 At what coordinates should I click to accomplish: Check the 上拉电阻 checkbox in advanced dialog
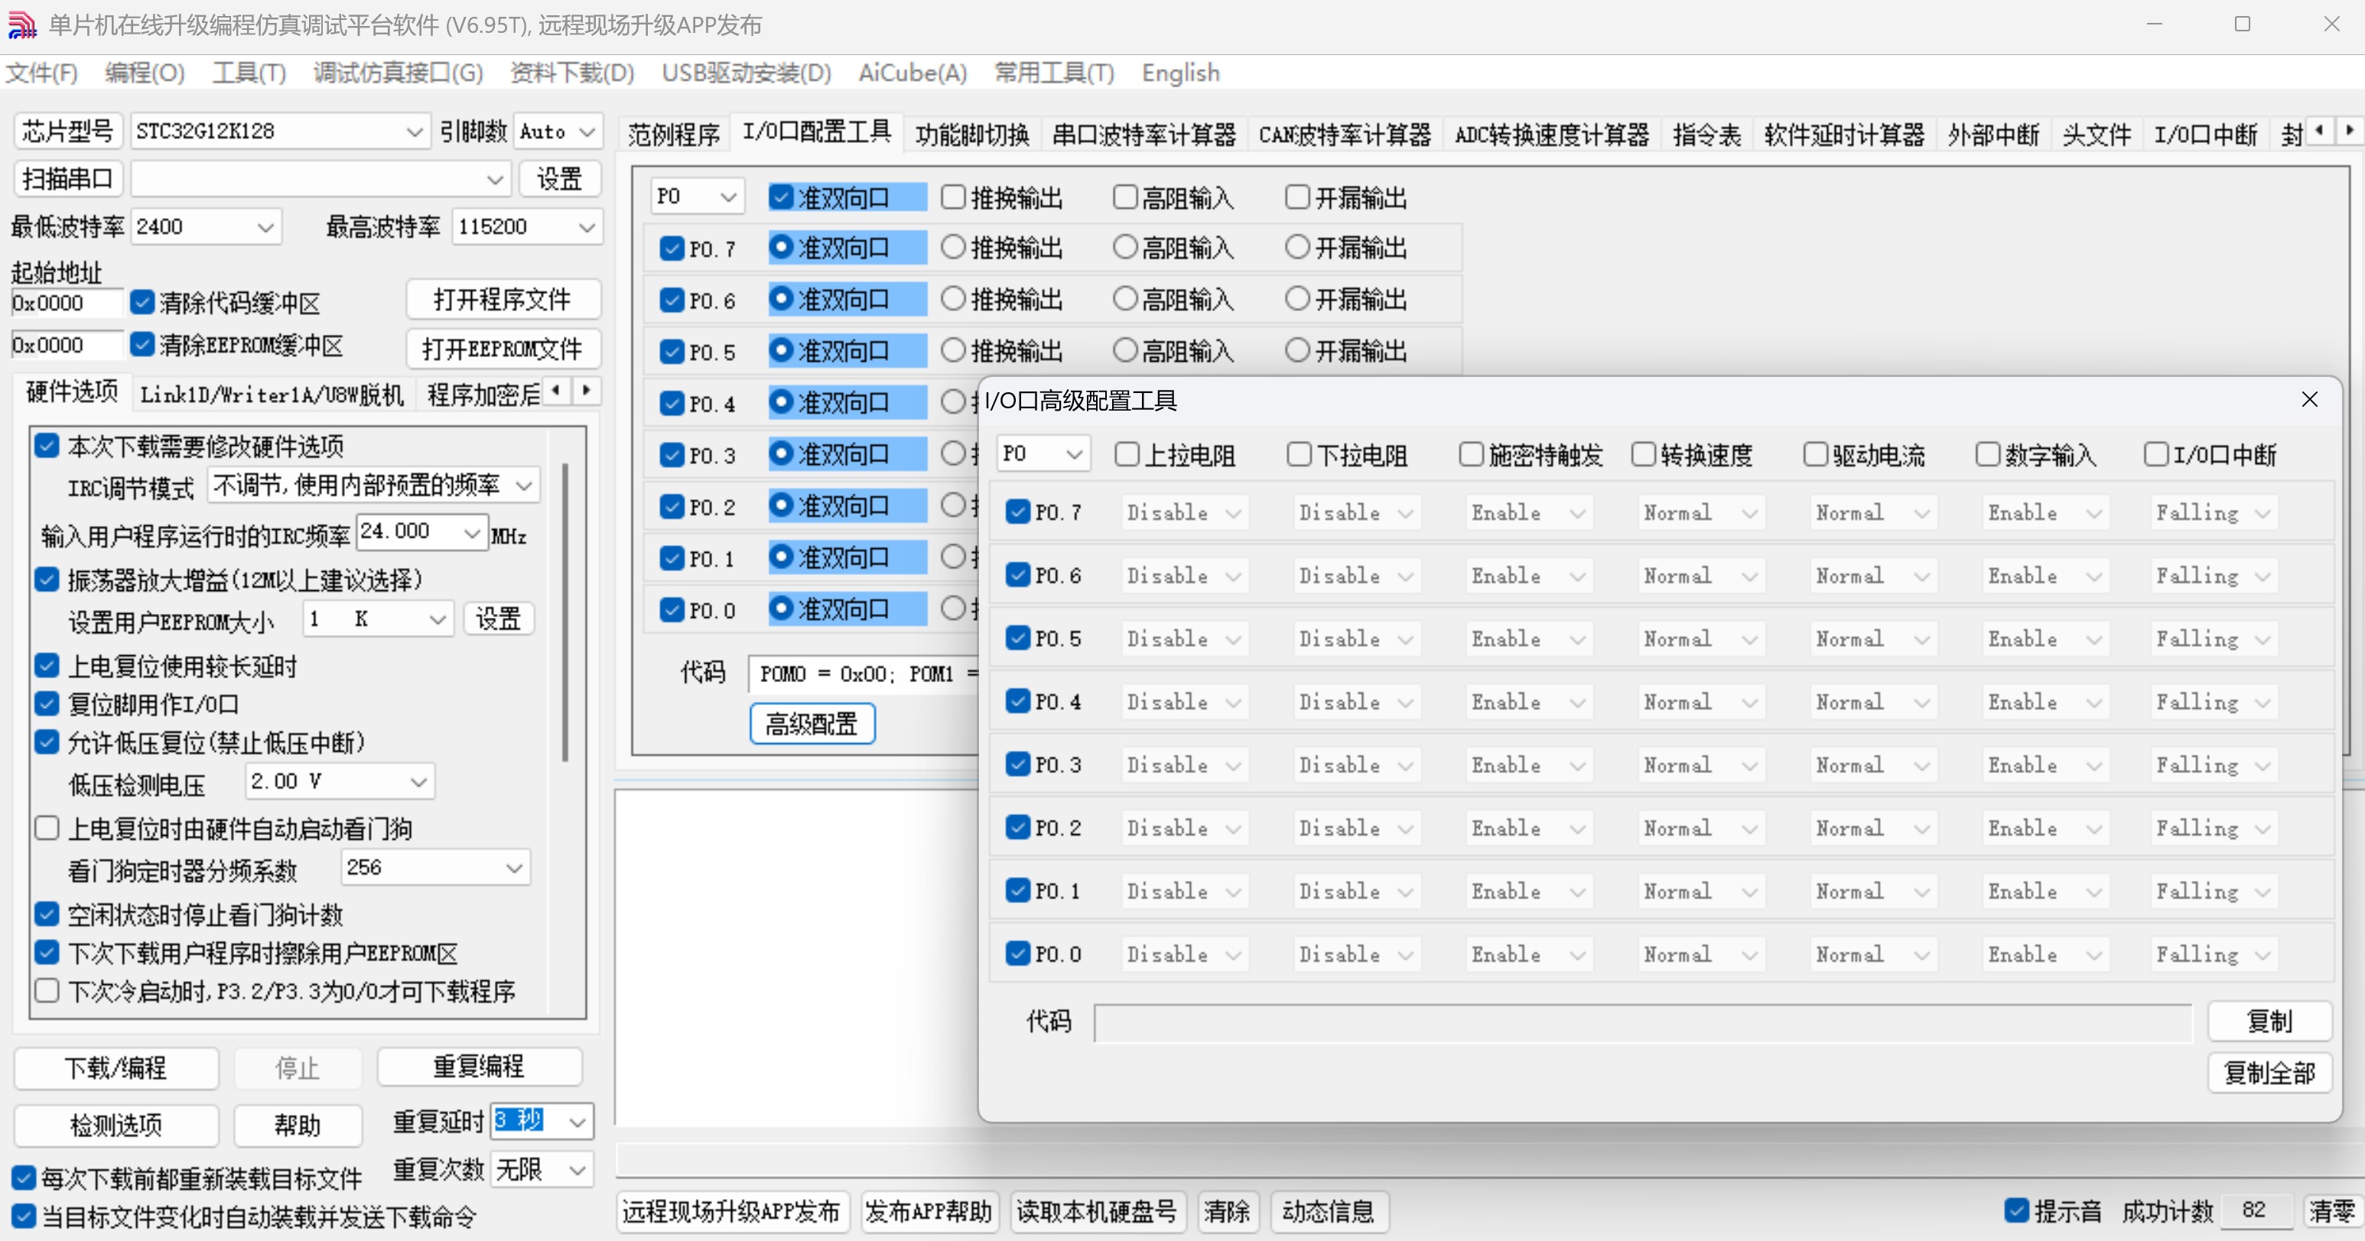(1127, 454)
